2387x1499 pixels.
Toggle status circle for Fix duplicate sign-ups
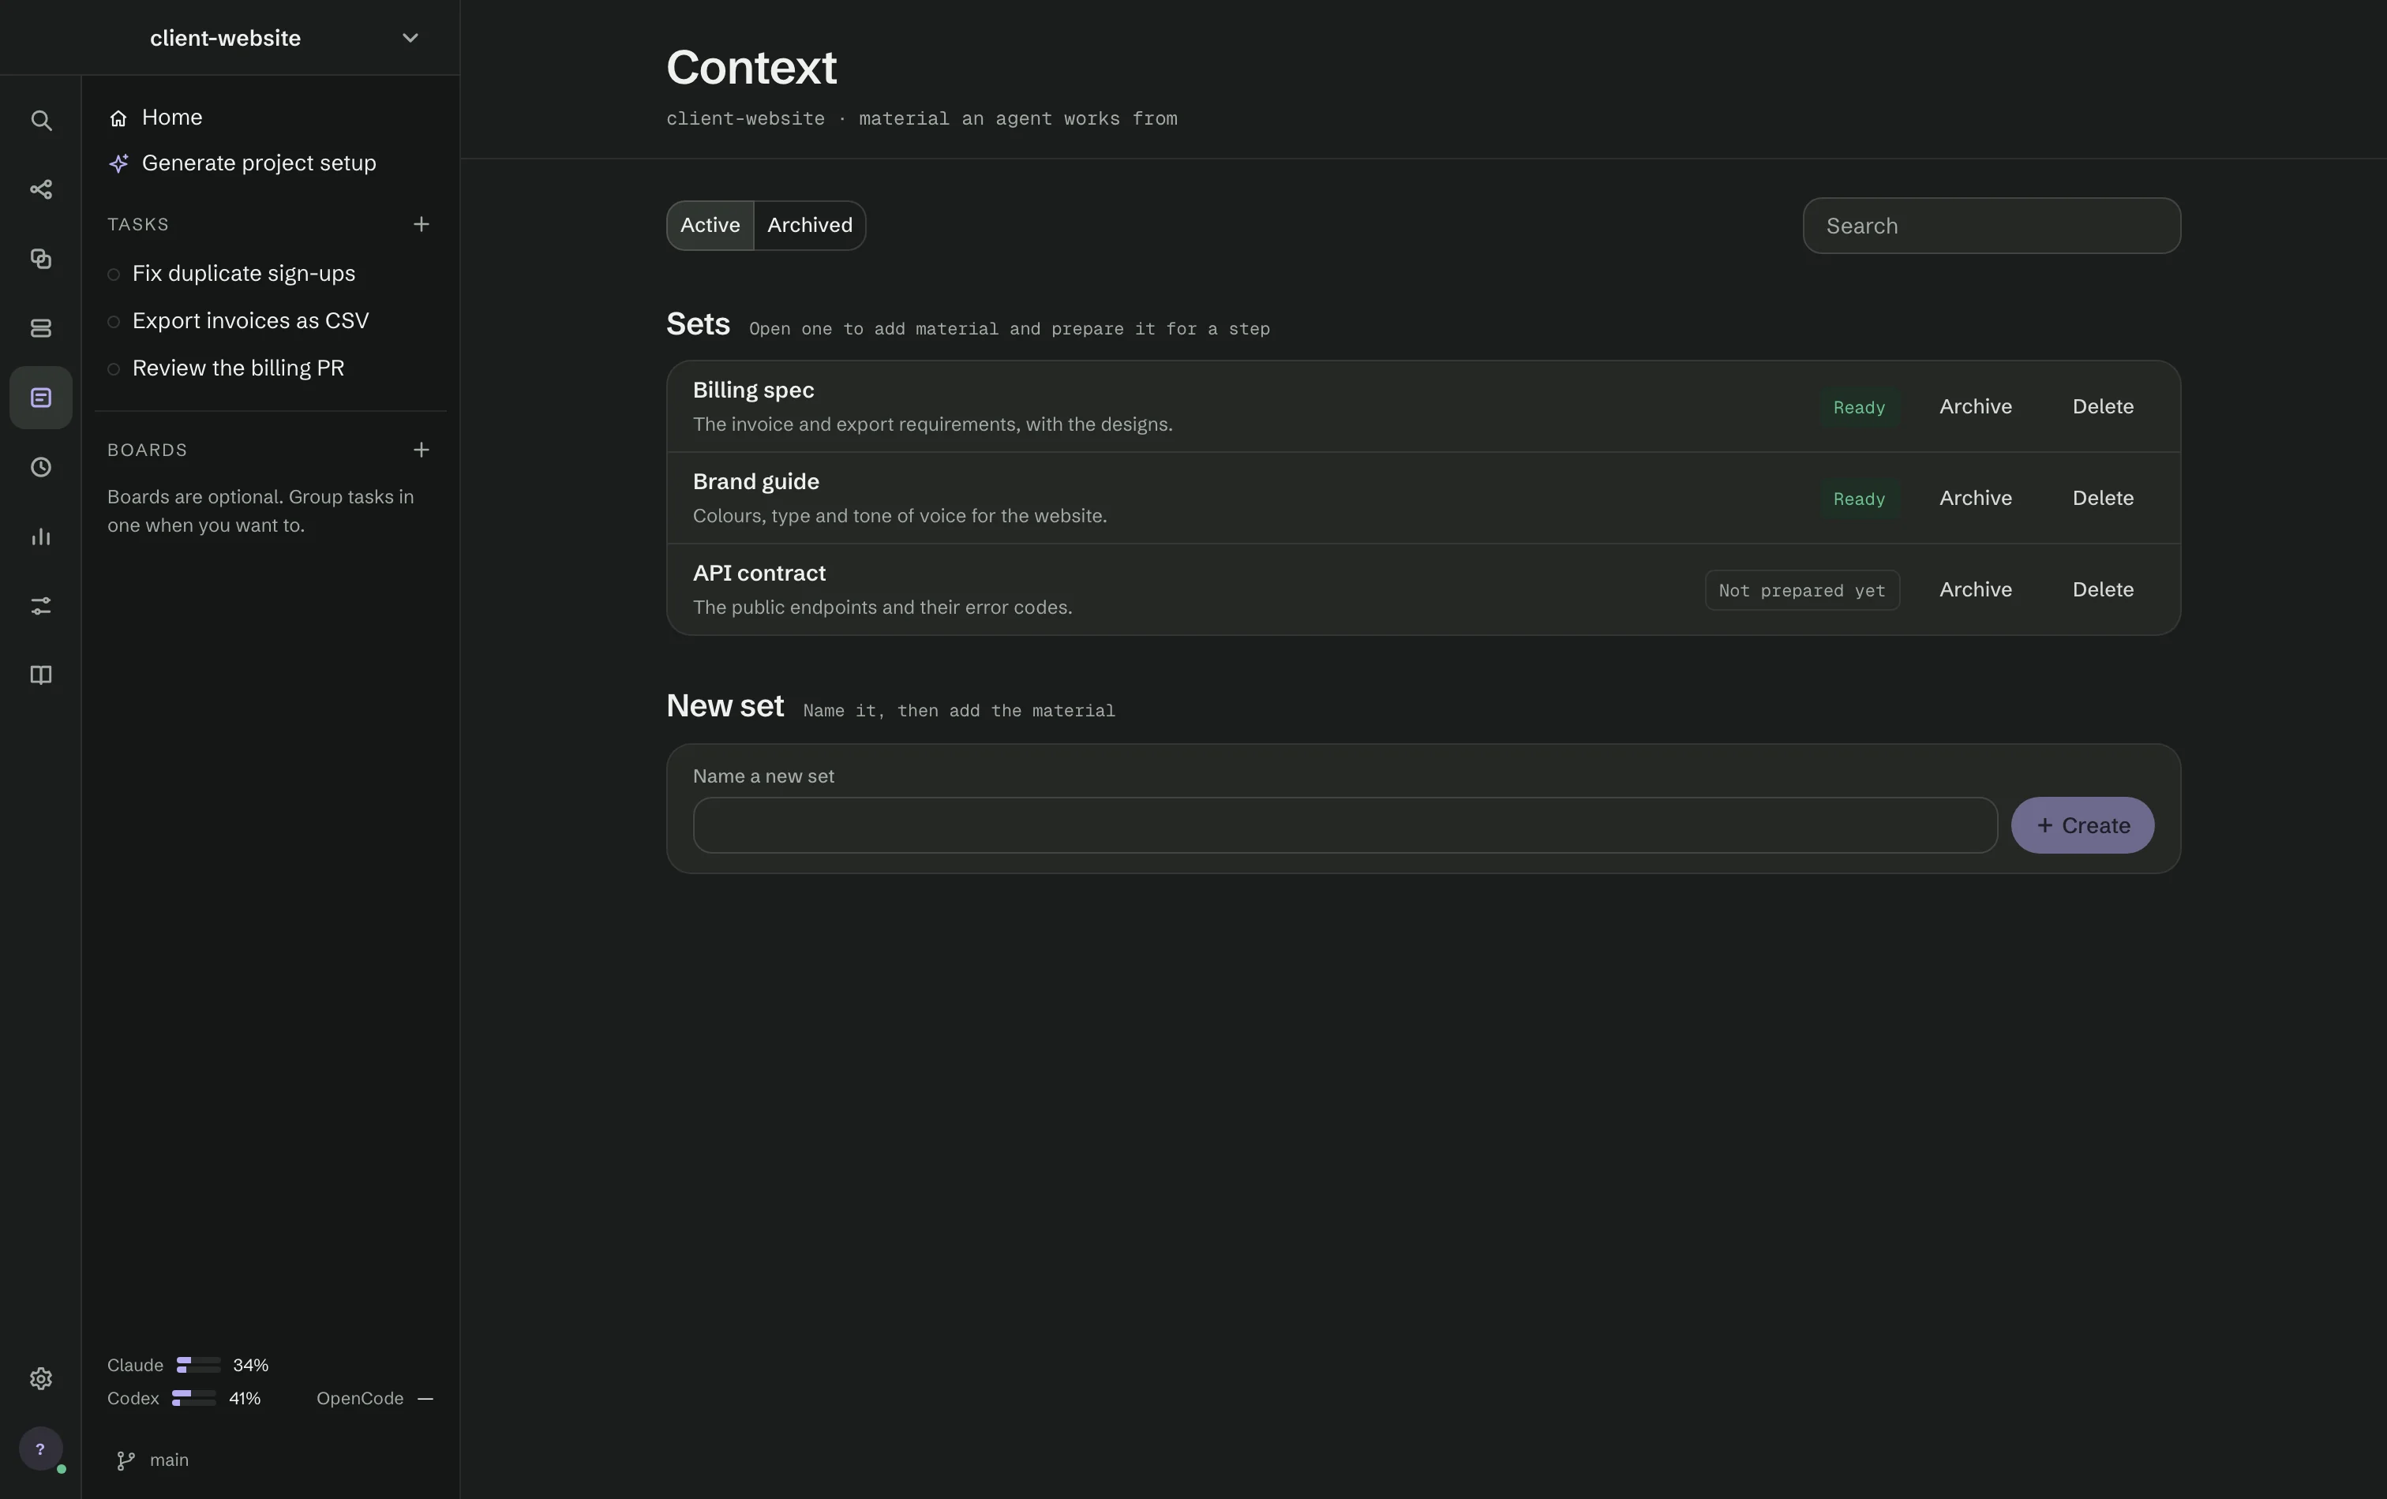click(x=114, y=275)
